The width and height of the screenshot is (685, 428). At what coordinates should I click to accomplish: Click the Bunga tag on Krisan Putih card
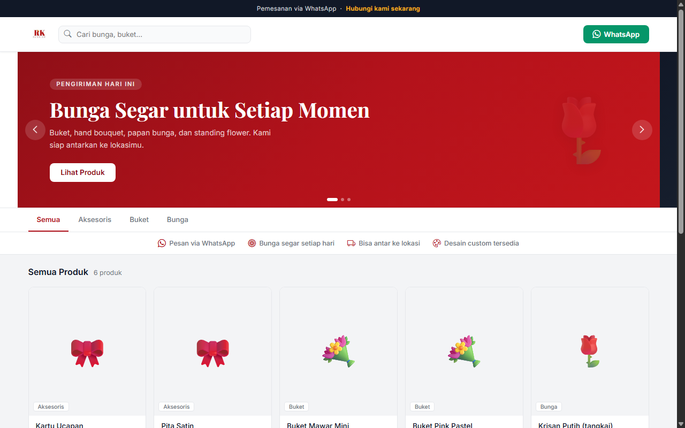coord(549,407)
